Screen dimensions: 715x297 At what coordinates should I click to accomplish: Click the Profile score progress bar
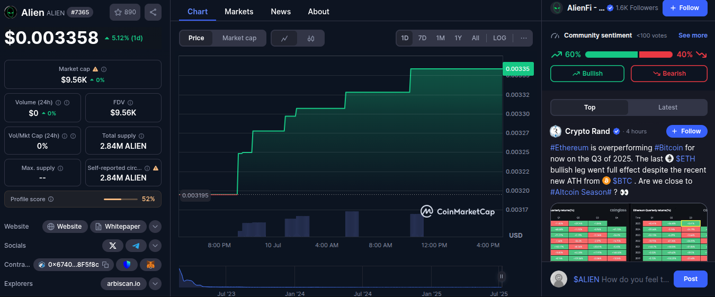tap(120, 199)
